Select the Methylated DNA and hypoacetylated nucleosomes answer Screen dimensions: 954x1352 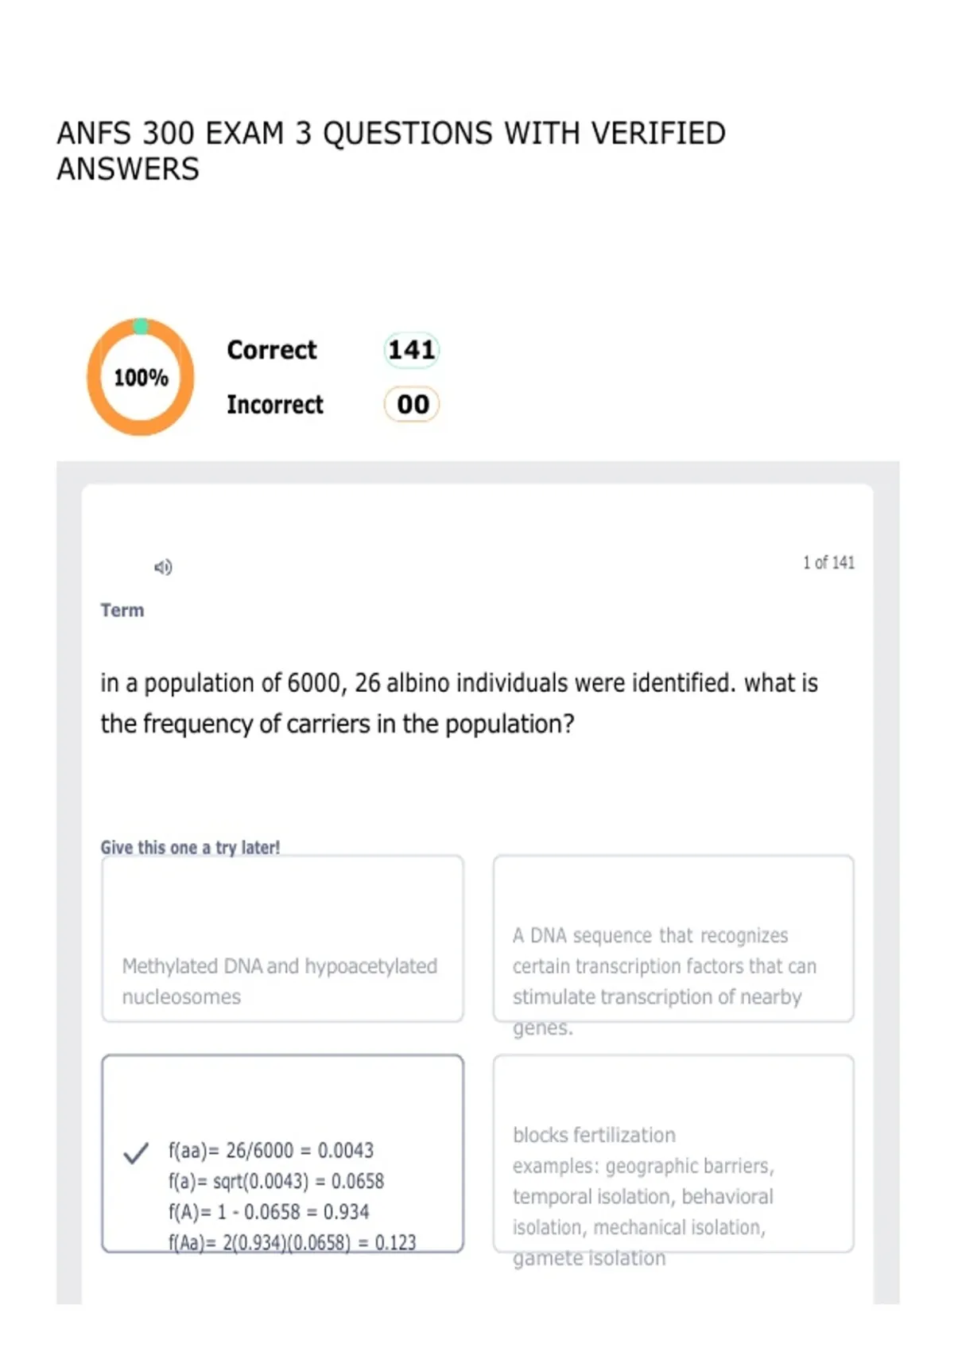[x=282, y=938]
